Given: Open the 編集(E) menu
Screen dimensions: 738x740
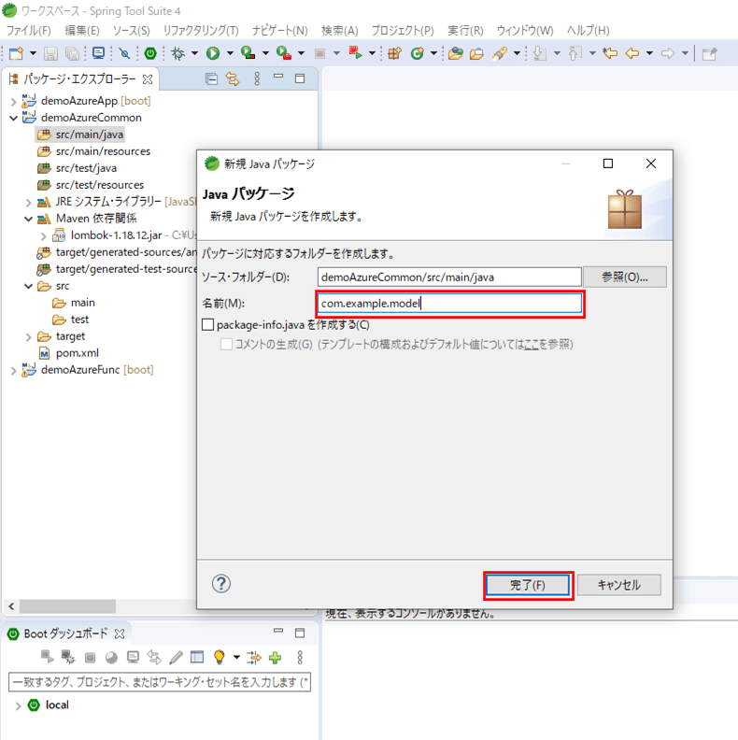Looking at the screenshot, I should [x=82, y=31].
